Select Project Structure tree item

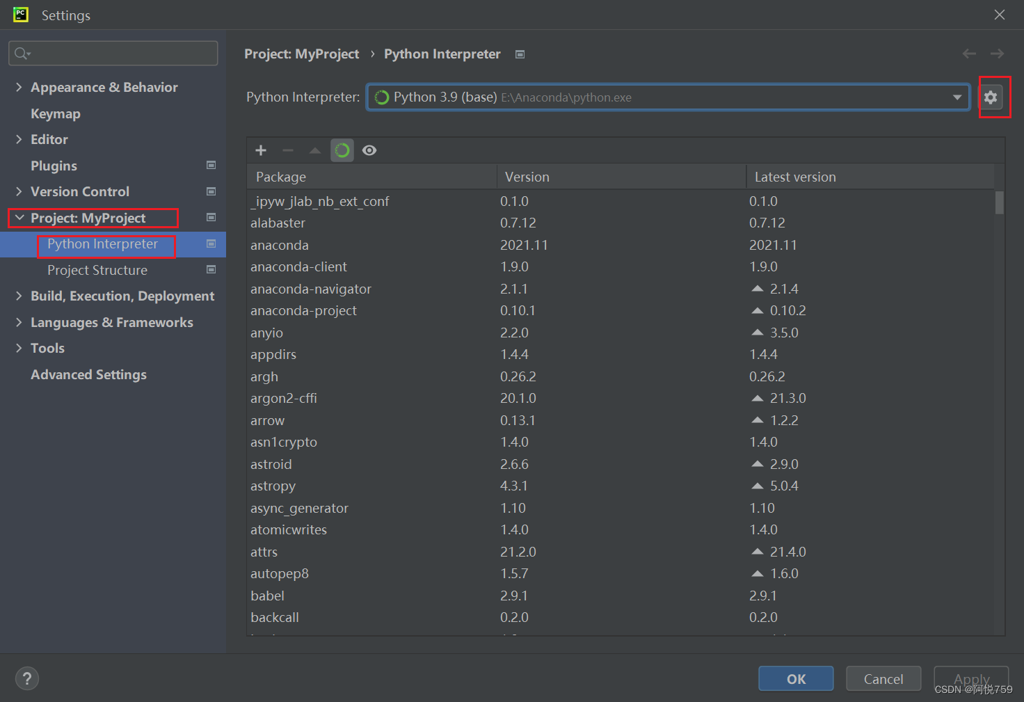pyautogui.click(x=97, y=270)
